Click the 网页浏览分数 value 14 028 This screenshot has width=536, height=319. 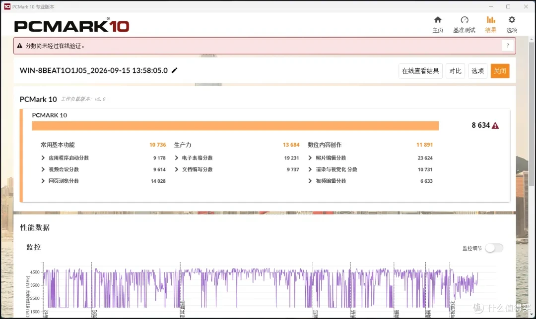click(x=158, y=181)
